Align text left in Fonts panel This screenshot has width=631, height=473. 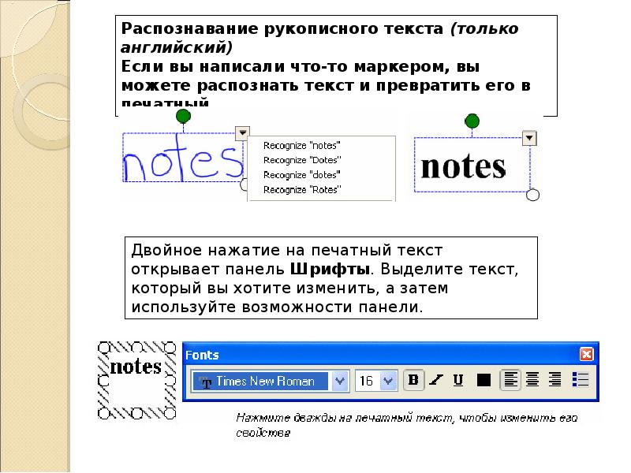[x=510, y=381]
